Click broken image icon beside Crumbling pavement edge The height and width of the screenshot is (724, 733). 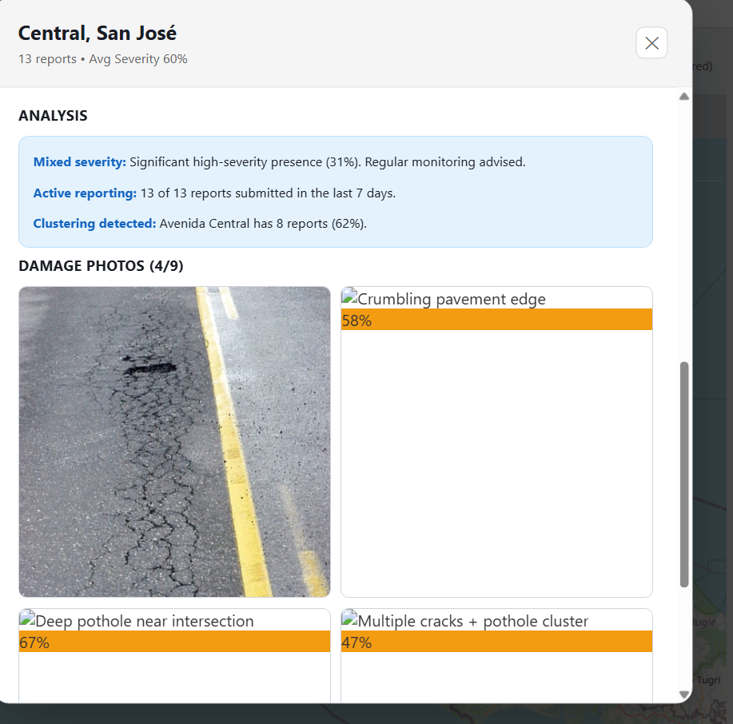(x=349, y=296)
